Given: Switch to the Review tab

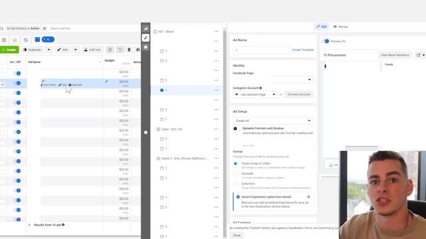Looking at the screenshot, I should point(341,27).
